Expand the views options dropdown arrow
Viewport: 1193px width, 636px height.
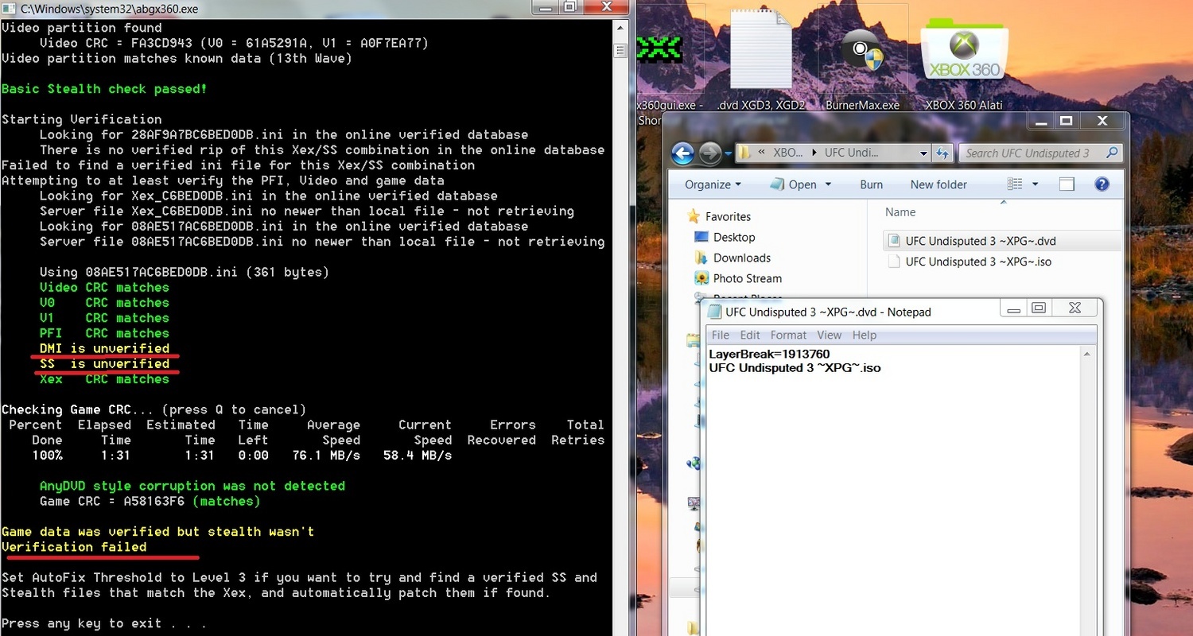1036,184
